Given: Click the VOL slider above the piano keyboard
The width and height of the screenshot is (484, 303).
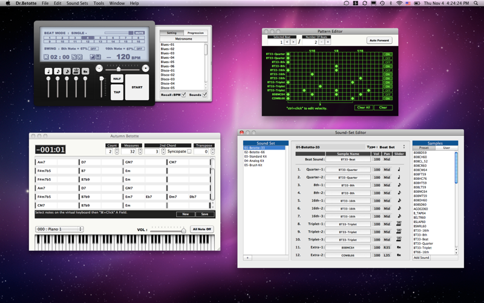Looking at the screenshot, I should tap(168, 230).
